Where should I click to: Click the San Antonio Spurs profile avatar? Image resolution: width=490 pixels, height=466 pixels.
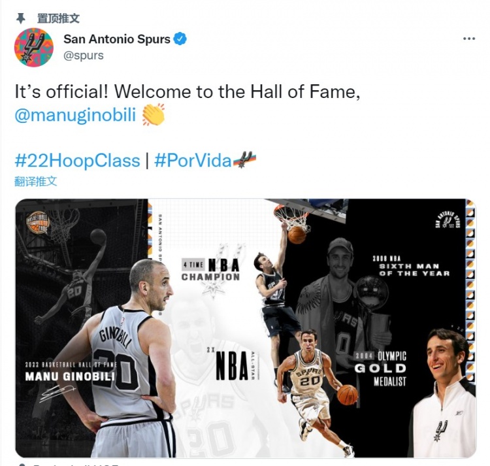point(34,47)
